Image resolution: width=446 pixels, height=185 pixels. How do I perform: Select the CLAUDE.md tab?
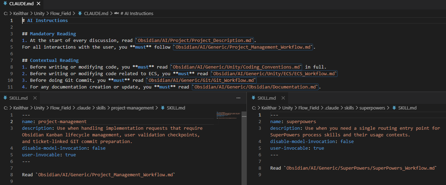click(21, 3)
